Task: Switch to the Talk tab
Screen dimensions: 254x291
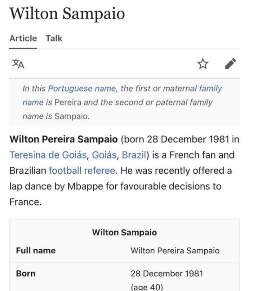Action: (54, 39)
